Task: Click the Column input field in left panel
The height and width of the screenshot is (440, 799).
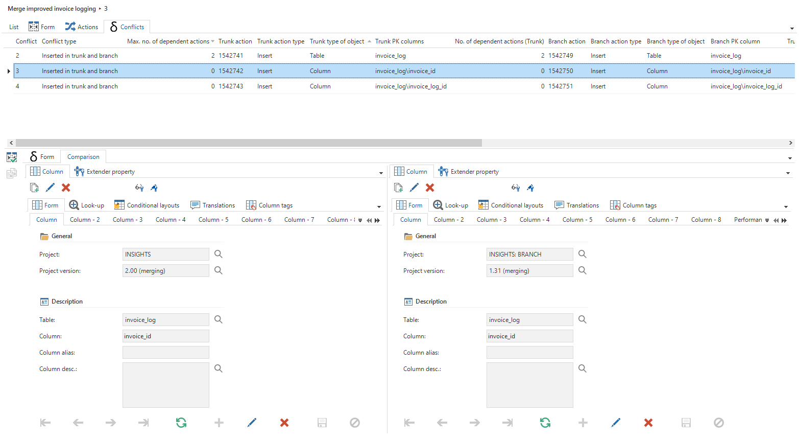Action: coord(165,336)
